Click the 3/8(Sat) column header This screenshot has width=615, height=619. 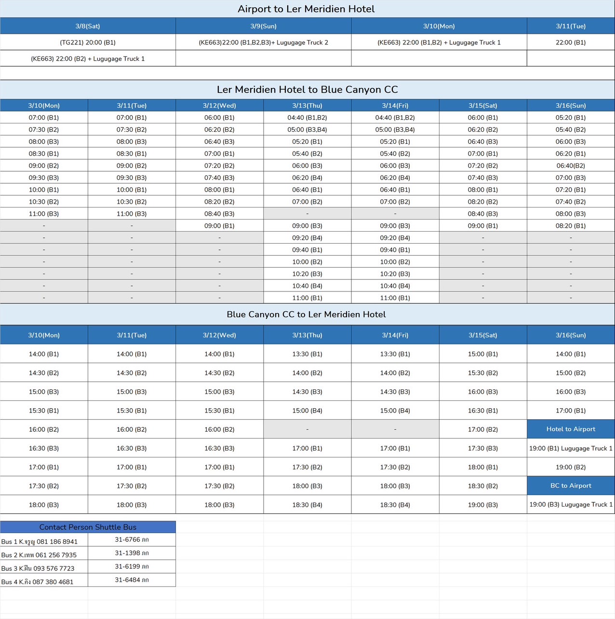[x=88, y=26]
